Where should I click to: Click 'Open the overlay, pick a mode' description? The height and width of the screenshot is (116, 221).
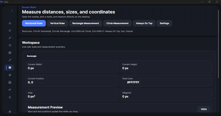[x=56, y=17]
